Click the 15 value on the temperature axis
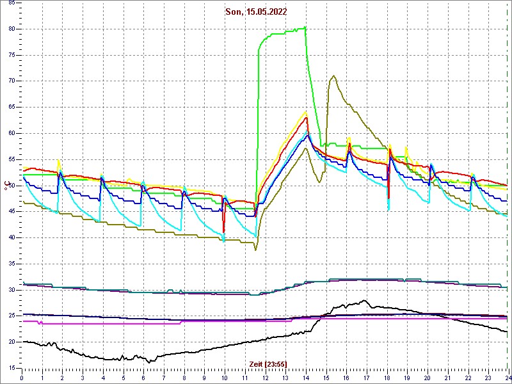 pos(10,368)
